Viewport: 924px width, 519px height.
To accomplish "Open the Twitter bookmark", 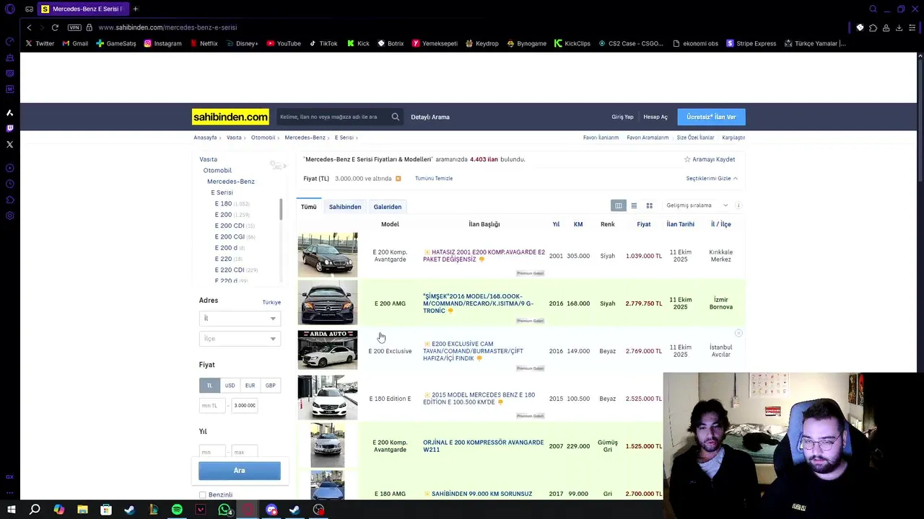I will [40, 43].
